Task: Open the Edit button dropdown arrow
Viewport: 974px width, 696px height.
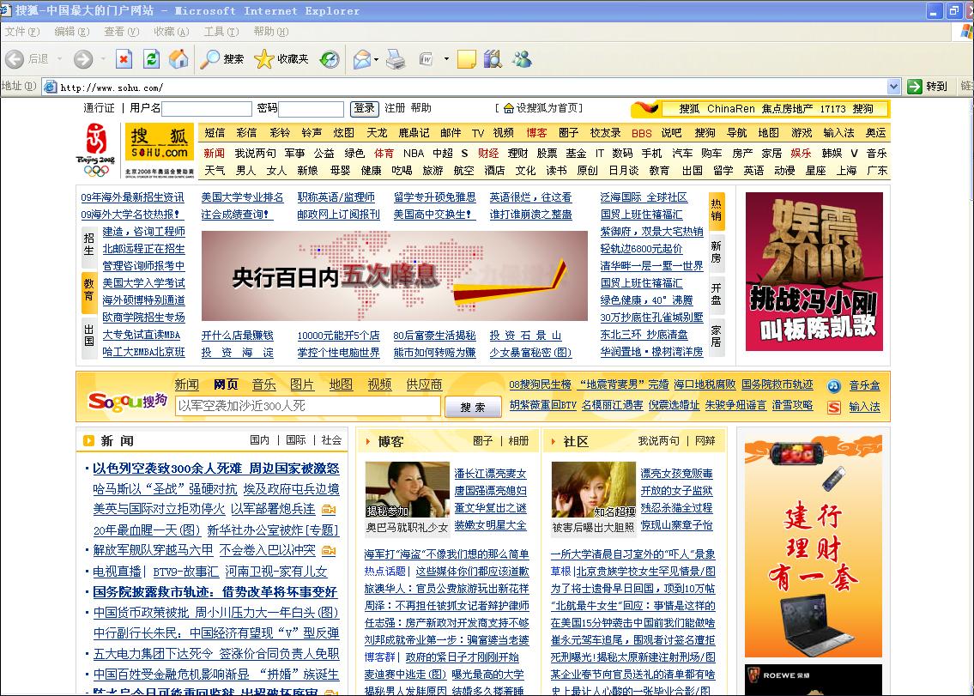Action: [x=446, y=59]
